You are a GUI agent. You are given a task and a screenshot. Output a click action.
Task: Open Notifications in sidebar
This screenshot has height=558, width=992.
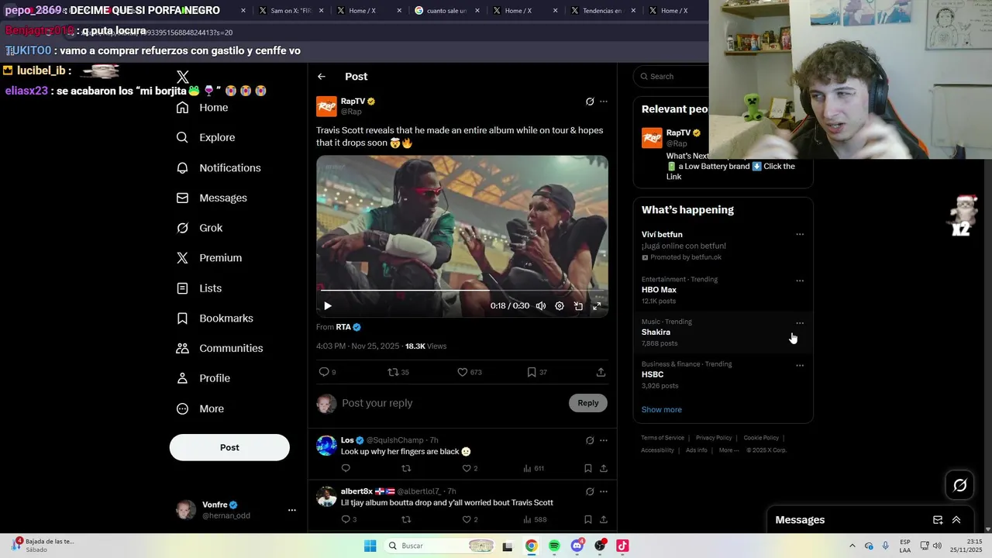219,167
